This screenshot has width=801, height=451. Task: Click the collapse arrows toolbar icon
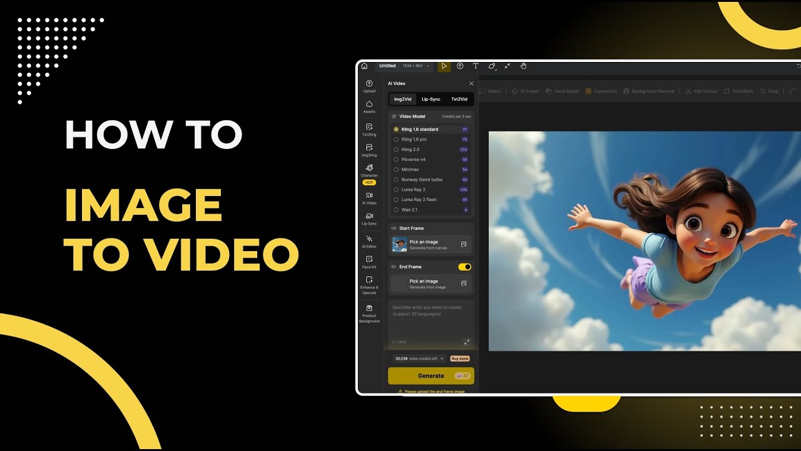[x=508, y=66]
